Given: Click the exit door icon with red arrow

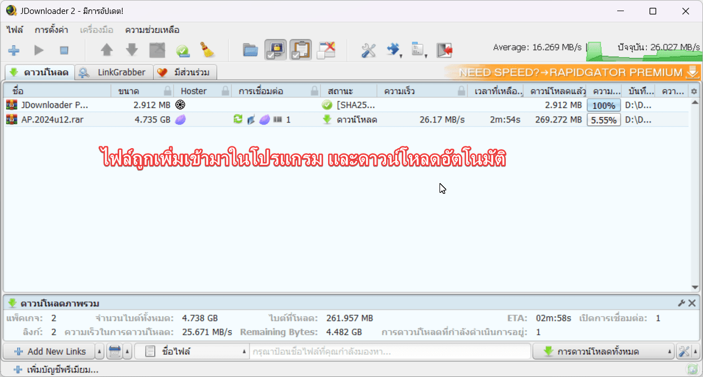Looking at the screenshot, I should pos(444,50).
